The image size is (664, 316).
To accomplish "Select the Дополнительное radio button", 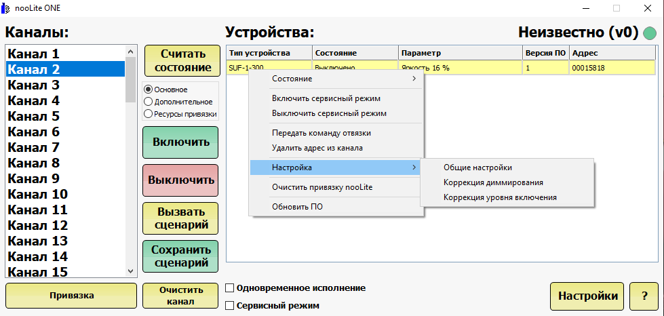I will 149,102.
